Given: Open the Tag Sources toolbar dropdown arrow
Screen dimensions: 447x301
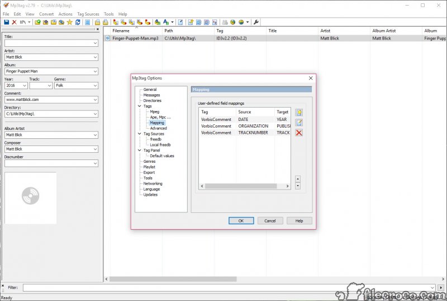Looking at the screenshot, I should pyautogui.click(x=248, y=22).
